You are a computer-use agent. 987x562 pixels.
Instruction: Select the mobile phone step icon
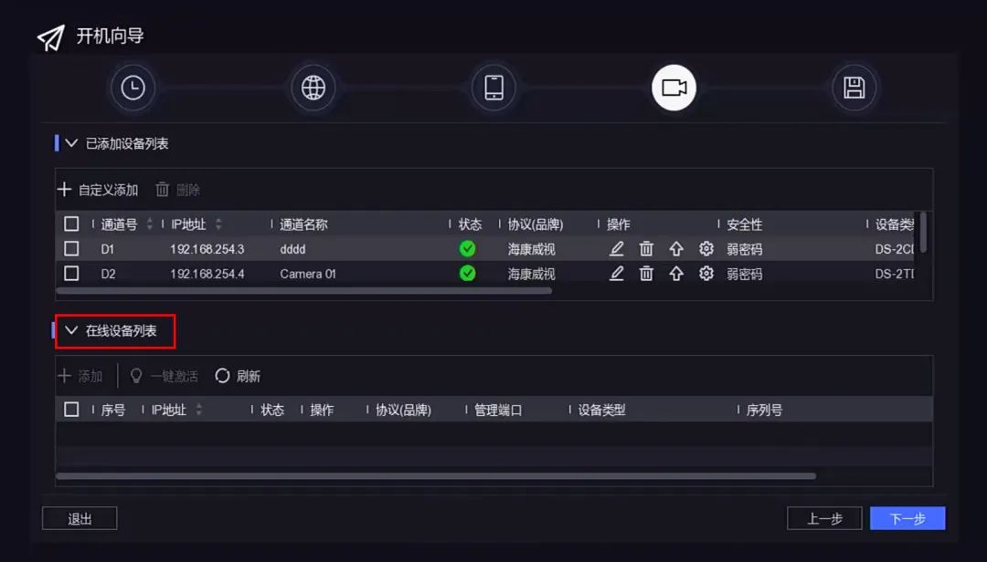coord(493,88)
